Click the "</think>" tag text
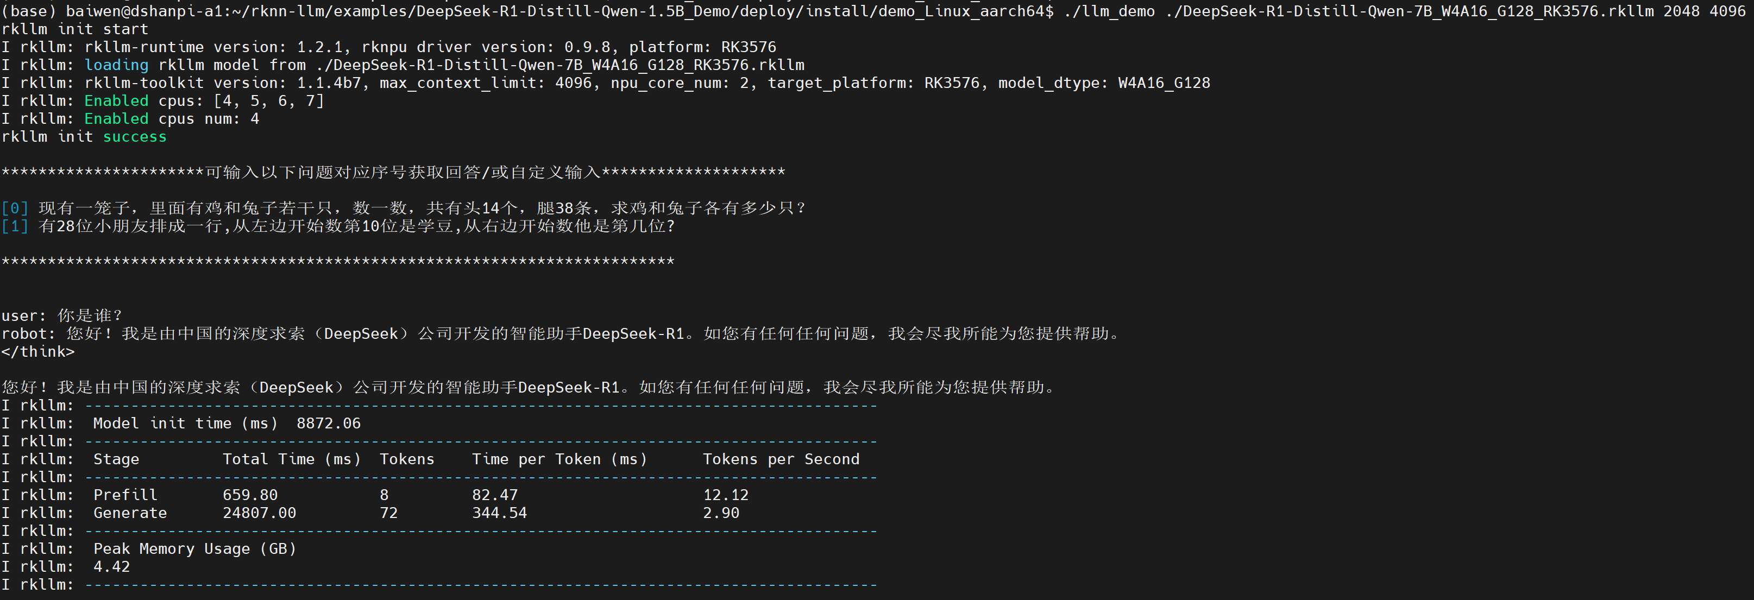Screen dimensions: 1754x600 [37, 352]
